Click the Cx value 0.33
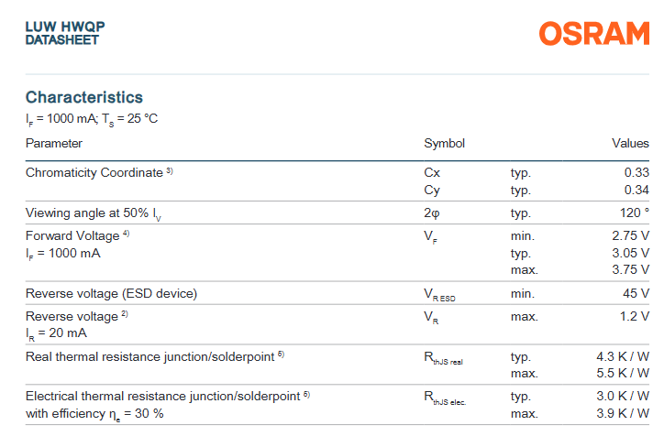 (x=636, y=172)
